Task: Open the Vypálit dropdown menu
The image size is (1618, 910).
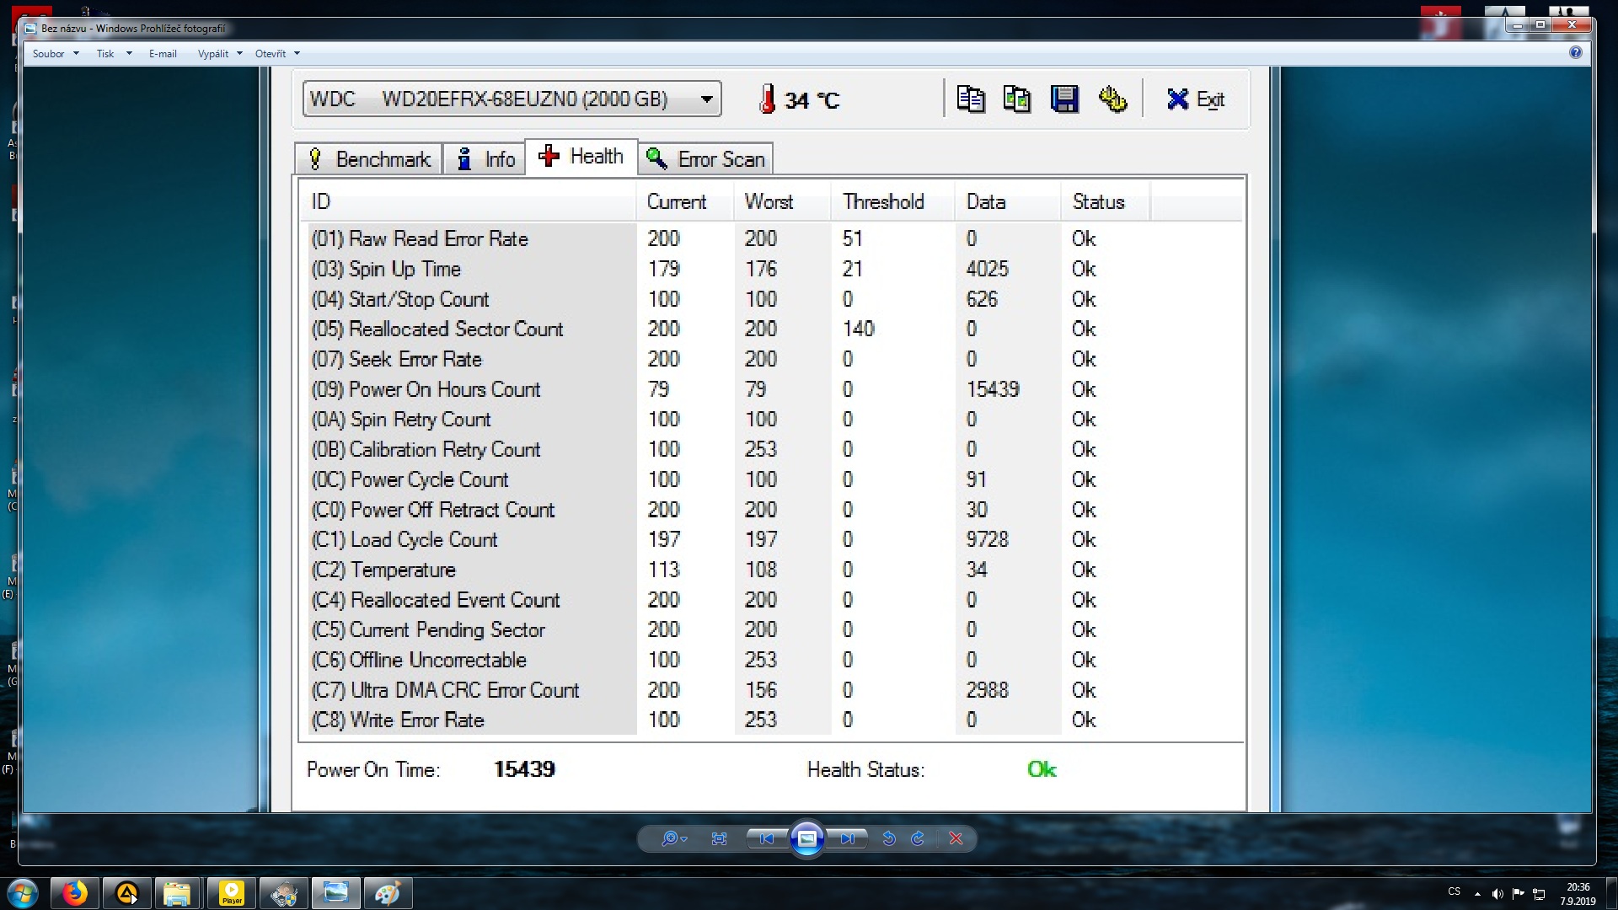Action: coord(219,53)
